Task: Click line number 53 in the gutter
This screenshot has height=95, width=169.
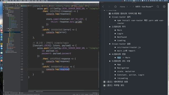Action: coord(22,45)
